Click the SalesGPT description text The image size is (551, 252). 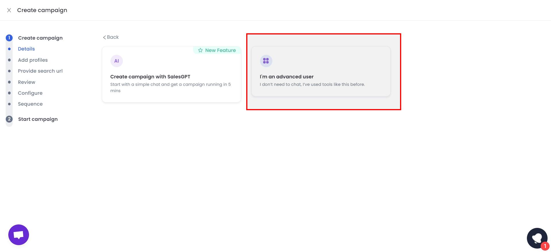click(170, 88)
